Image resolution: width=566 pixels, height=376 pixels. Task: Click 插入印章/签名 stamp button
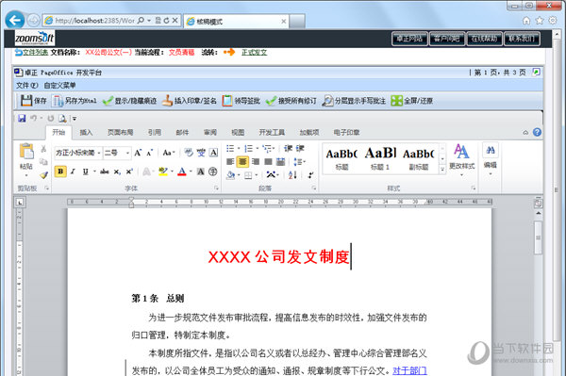(189, 101)
